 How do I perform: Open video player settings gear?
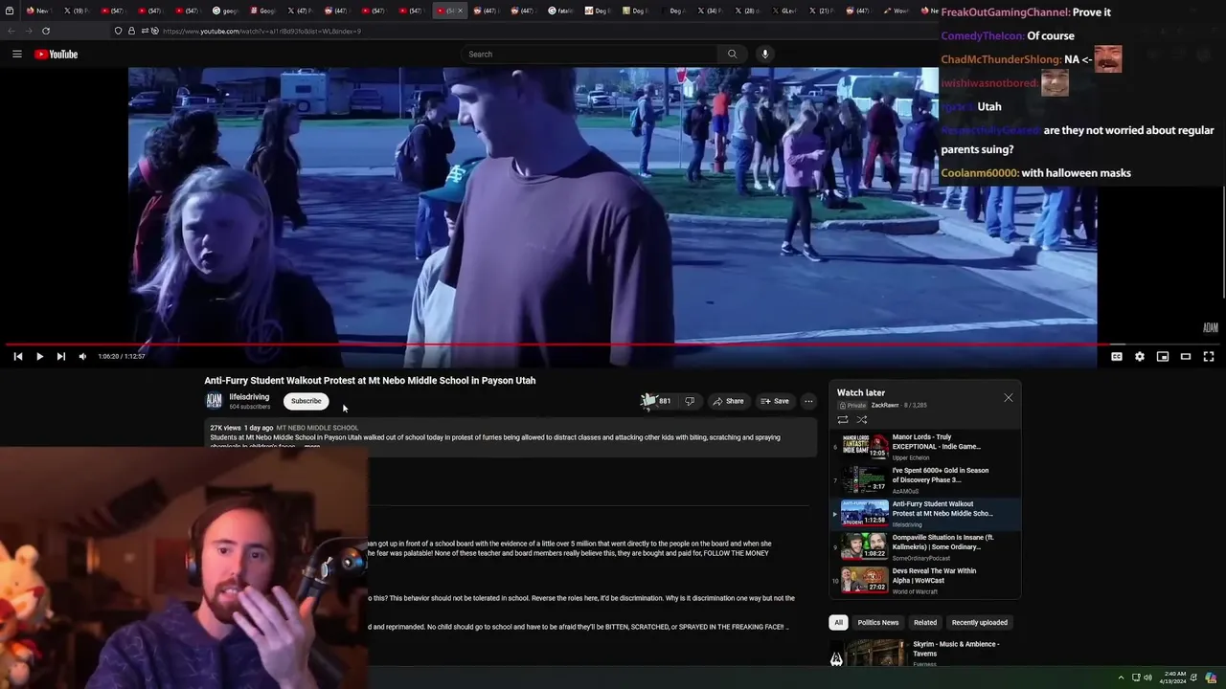click(x=1140, y=356)
